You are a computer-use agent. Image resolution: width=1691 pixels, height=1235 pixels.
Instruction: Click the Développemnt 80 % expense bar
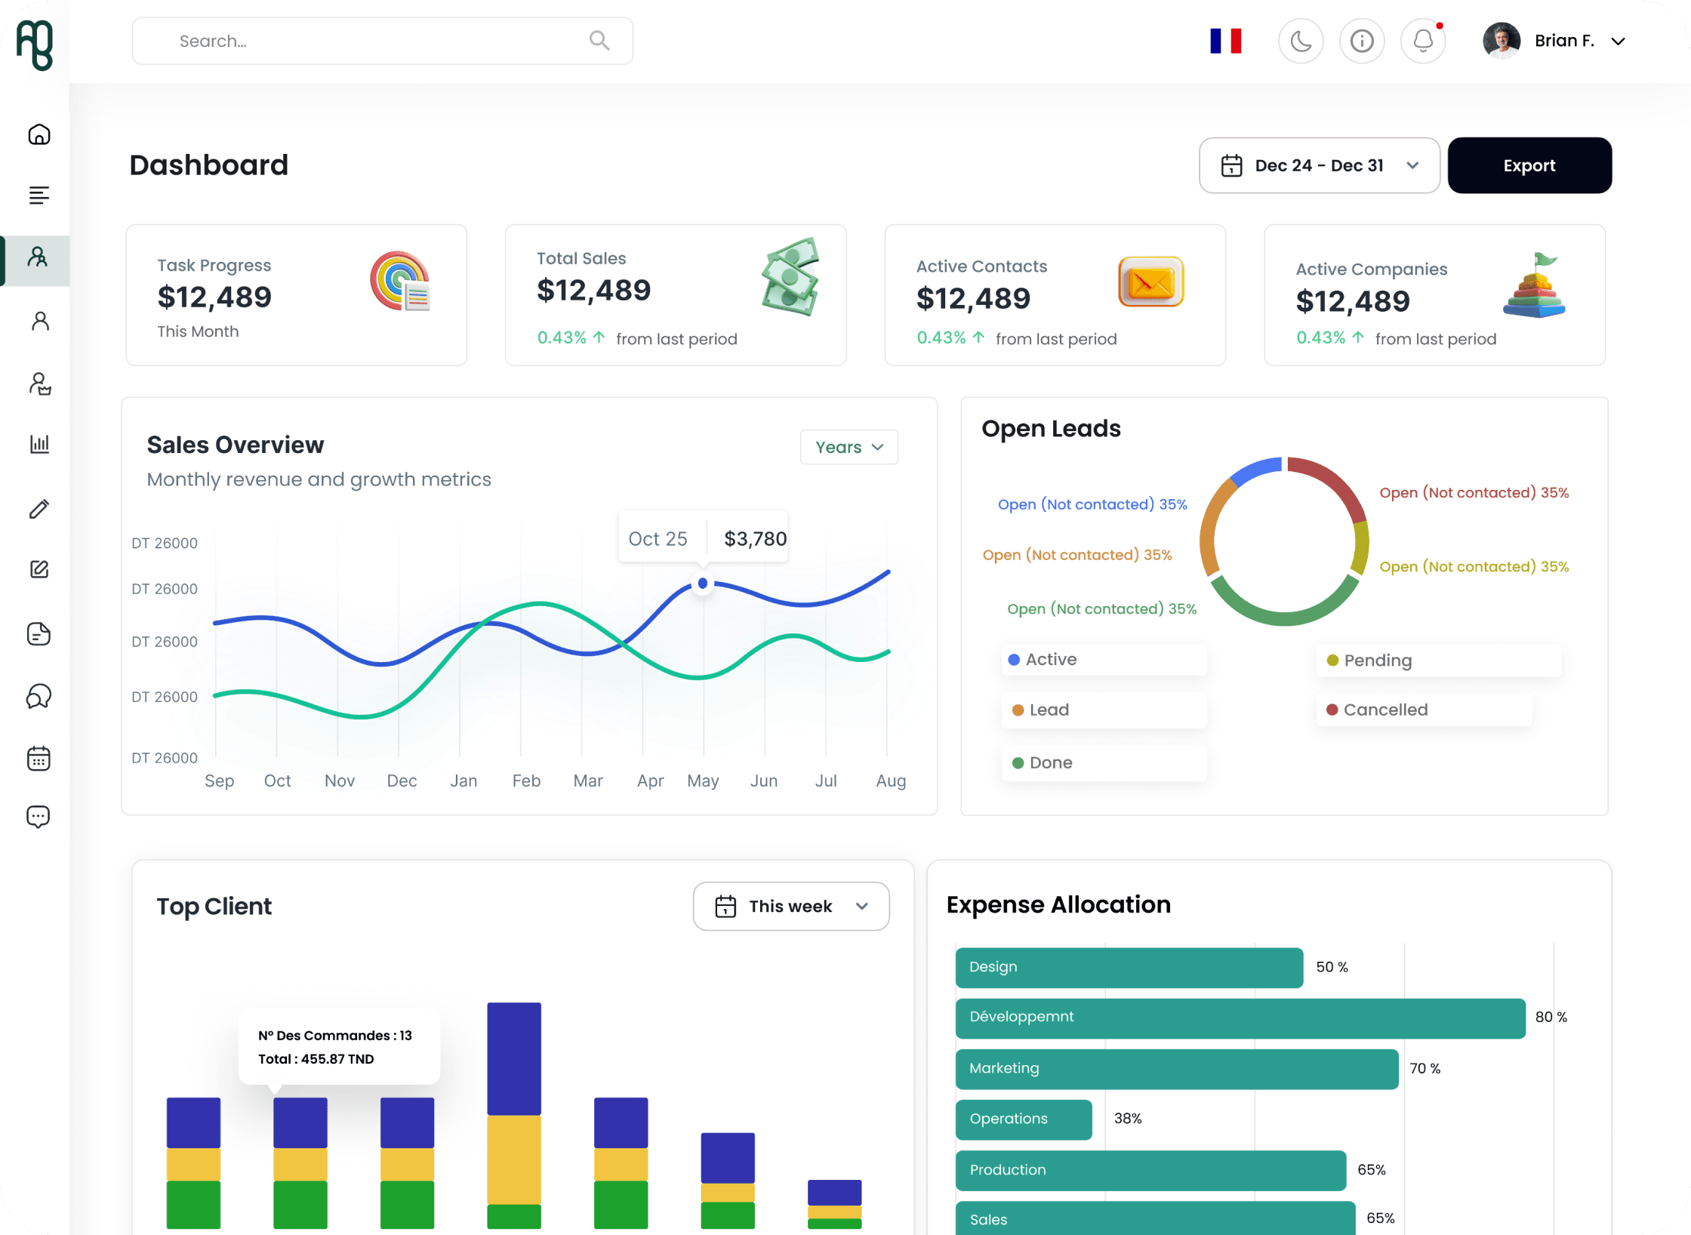1240,1018
